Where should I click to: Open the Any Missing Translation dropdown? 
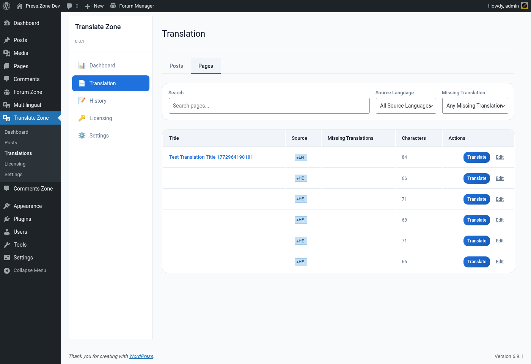pos(475,106)
